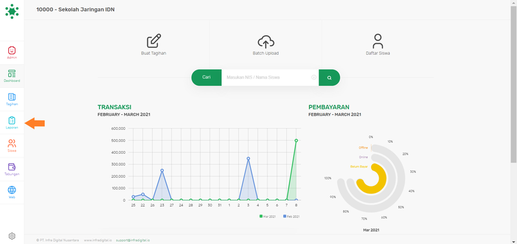Click the page vertical scrollbar

pyautogui.click(x=514, y=85)
